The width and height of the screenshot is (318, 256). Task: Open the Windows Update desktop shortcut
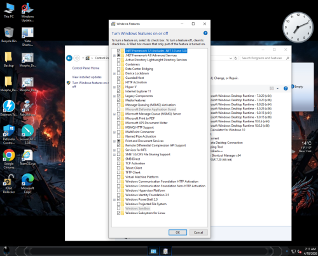pyautogui.click(x=27, y=12)
